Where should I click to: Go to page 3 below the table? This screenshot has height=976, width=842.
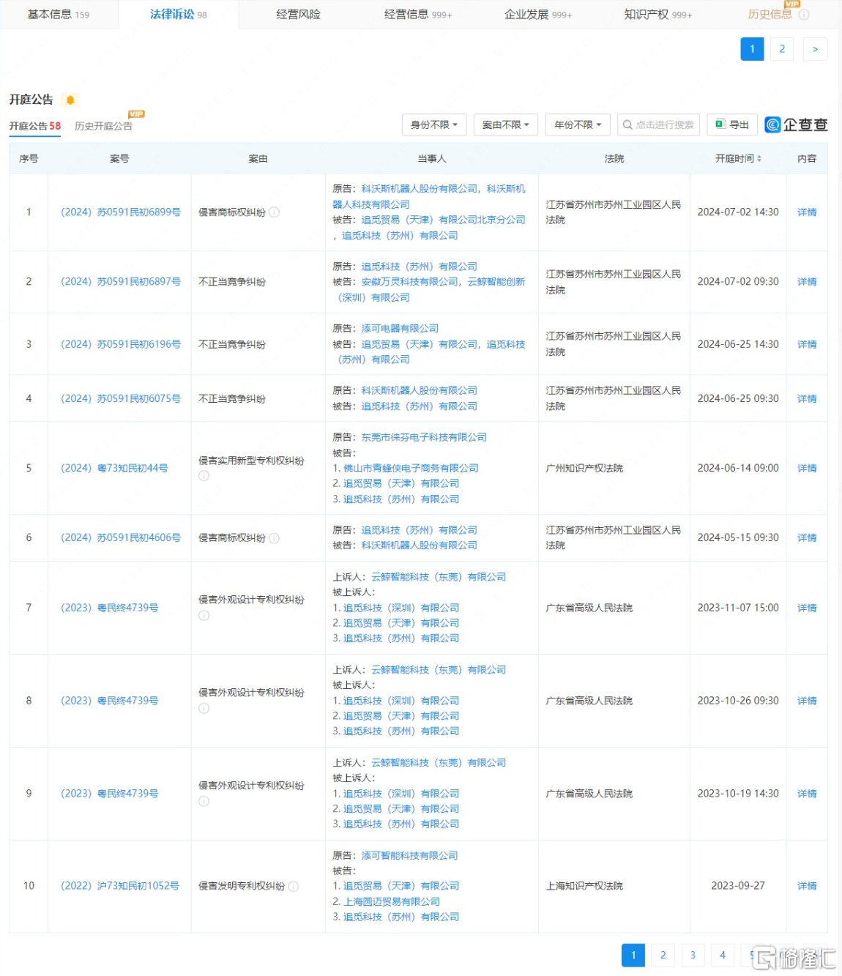coord(693,955)
